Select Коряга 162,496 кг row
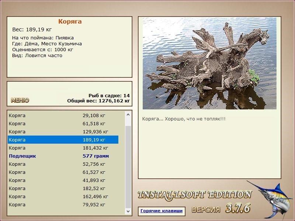The width and height of the screenshot is (295, 221). pos(63,196)
